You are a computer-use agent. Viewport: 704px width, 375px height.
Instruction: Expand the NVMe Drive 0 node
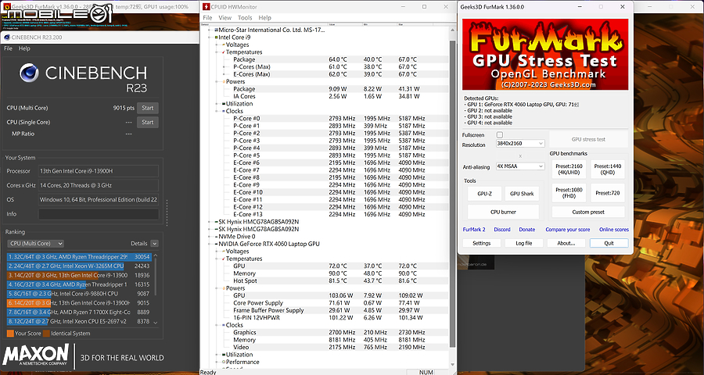click(x=210, y=237)
